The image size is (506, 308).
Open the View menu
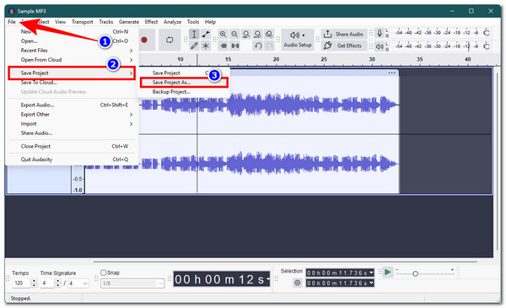(60, 22)
